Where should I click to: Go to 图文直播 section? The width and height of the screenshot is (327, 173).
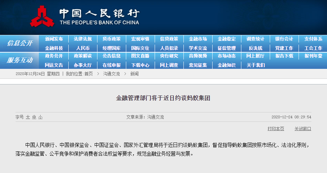pos(140,56)
